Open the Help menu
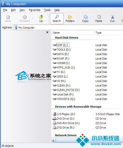 57,10
